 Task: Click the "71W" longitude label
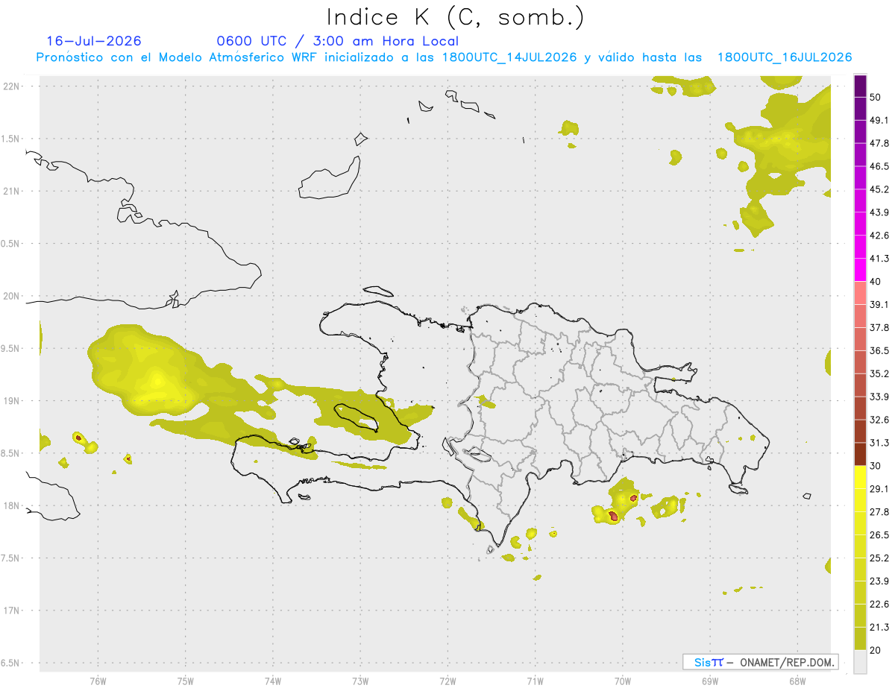tap(535, 682)
